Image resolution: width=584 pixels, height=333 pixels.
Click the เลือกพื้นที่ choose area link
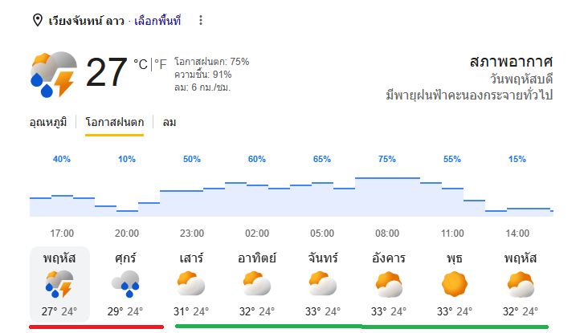click(x=157, y=21)
